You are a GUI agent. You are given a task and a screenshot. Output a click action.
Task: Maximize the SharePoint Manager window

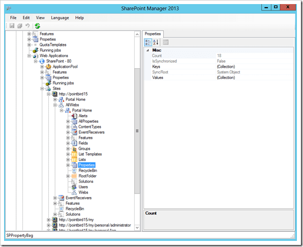coord(276,7)
